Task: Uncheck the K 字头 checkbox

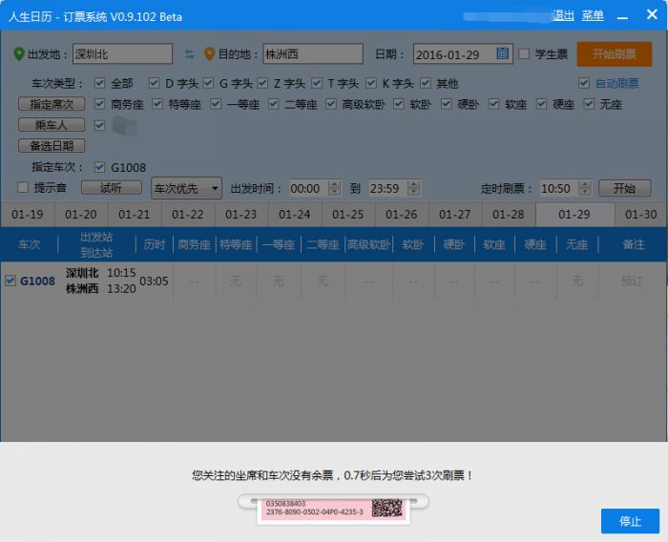Action: click(371, 83)
